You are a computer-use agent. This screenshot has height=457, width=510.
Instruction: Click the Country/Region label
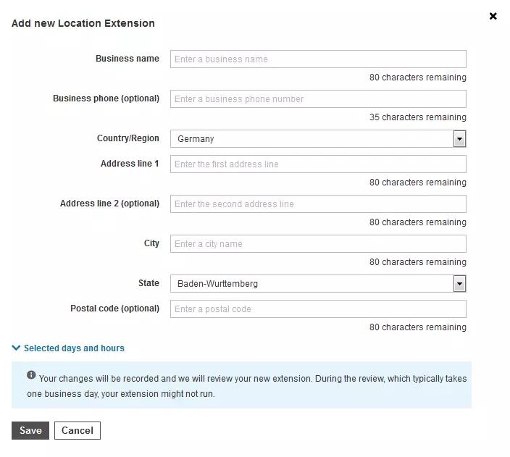pos(128,138)
